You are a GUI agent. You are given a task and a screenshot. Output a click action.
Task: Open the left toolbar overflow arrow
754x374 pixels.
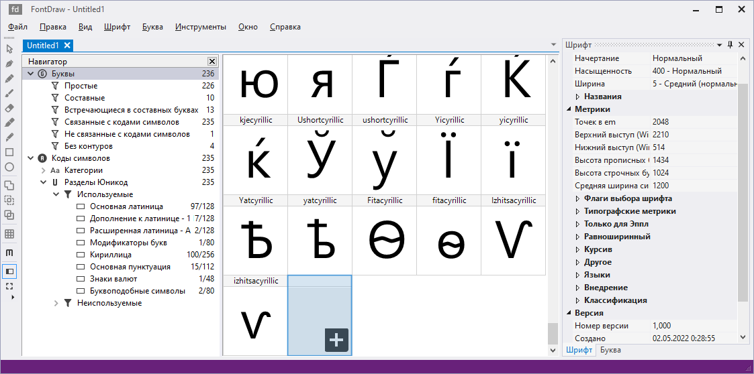13,298
